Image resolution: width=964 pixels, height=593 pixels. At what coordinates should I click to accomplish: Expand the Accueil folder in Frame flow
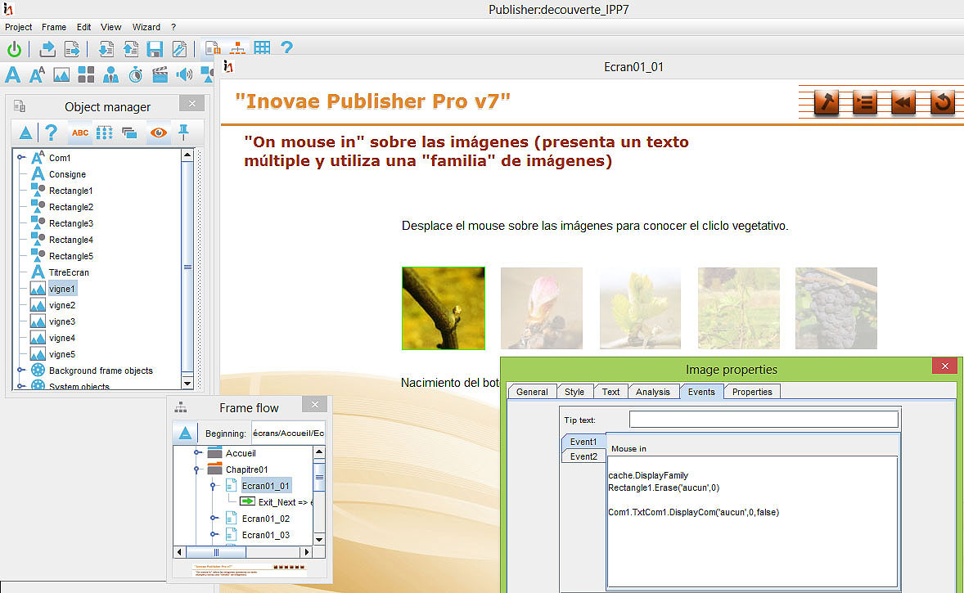(x=197, y=453)
